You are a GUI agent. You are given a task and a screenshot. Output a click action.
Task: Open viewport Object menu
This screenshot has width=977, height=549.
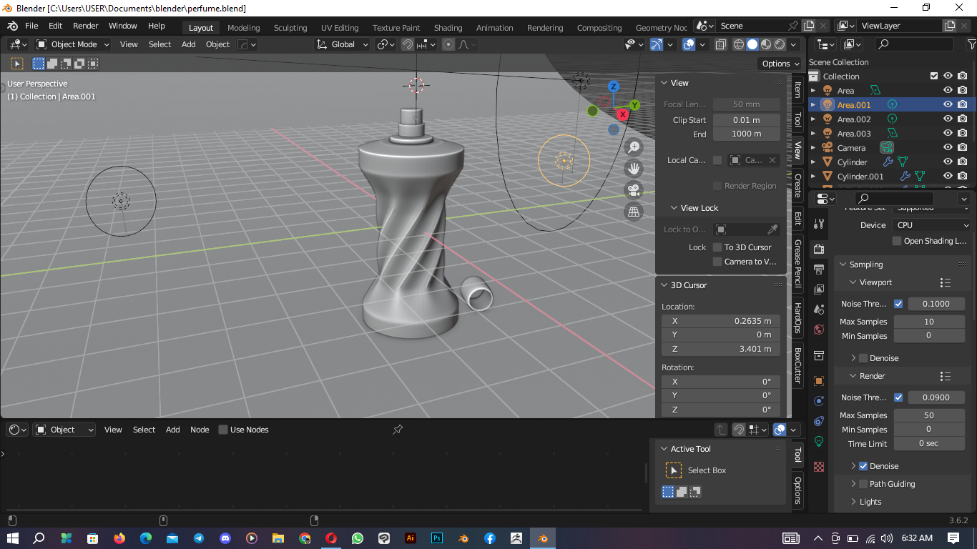[217, 44]
